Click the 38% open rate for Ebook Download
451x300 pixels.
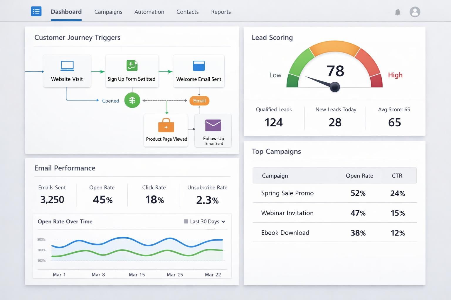(x=358, y=233)
